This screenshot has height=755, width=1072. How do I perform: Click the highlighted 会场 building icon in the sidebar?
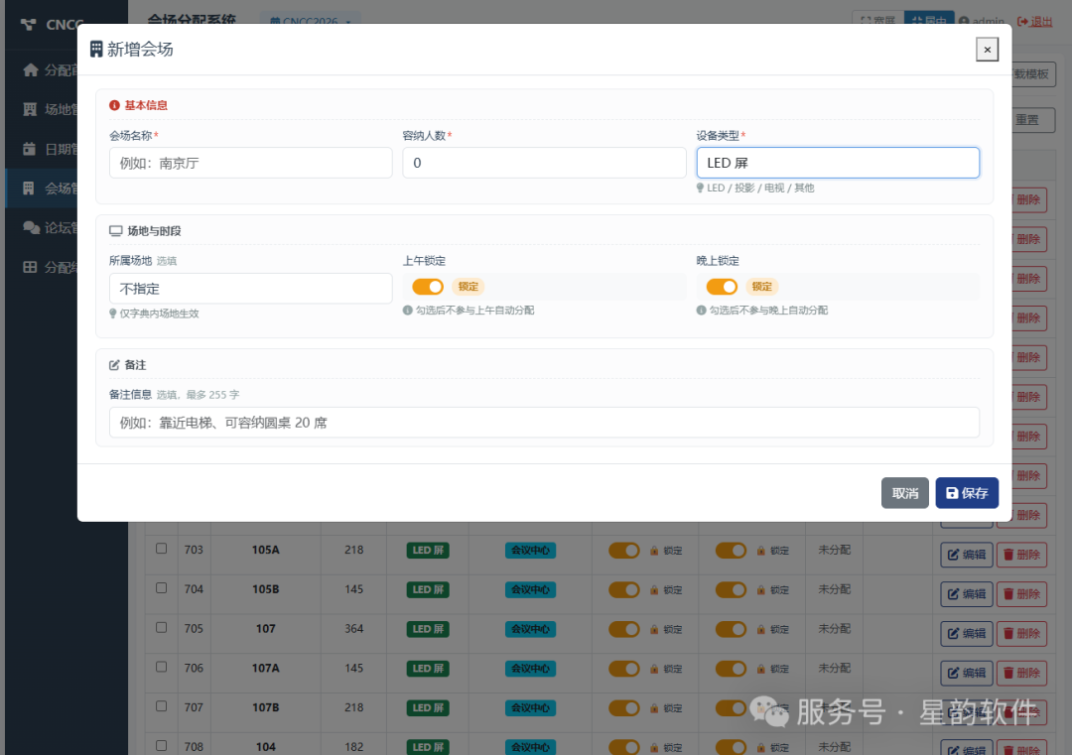[29, 189]
